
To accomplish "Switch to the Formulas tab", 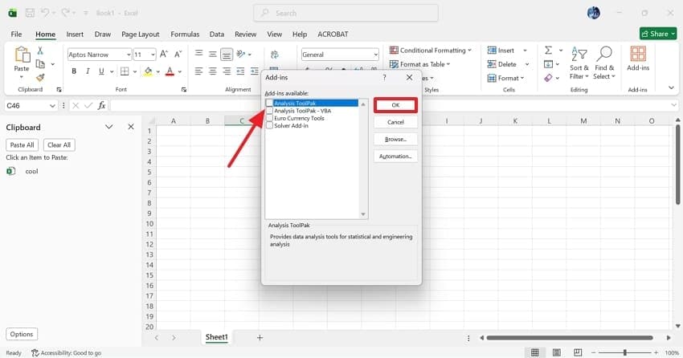I will (185, 34).
